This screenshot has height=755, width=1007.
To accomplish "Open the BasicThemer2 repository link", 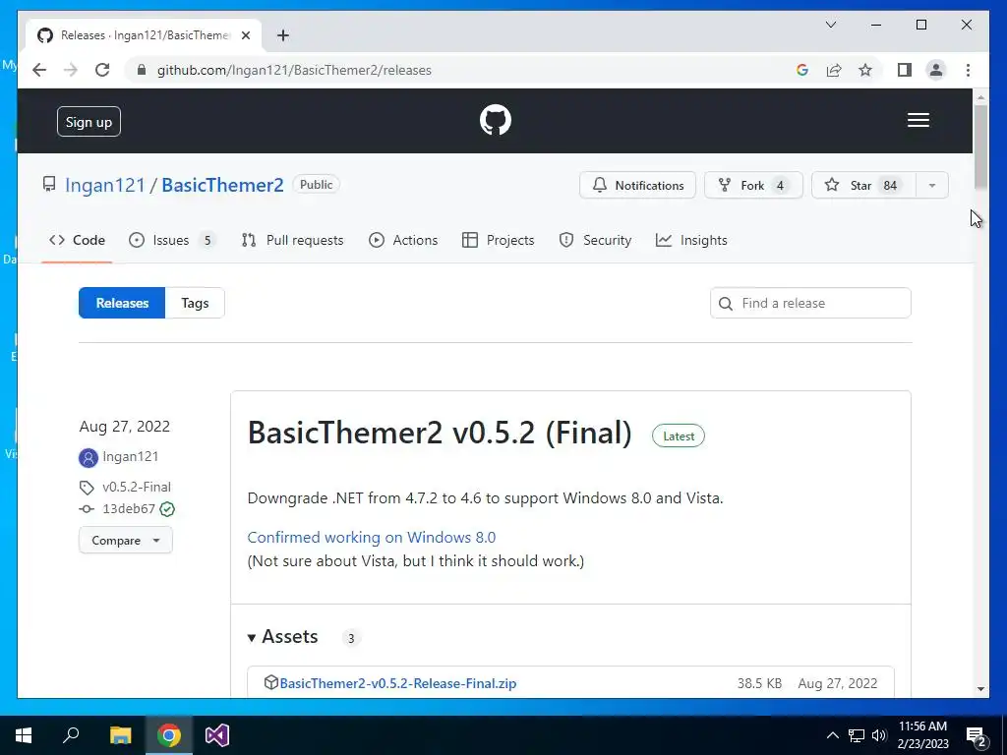I will pos(222,185).
